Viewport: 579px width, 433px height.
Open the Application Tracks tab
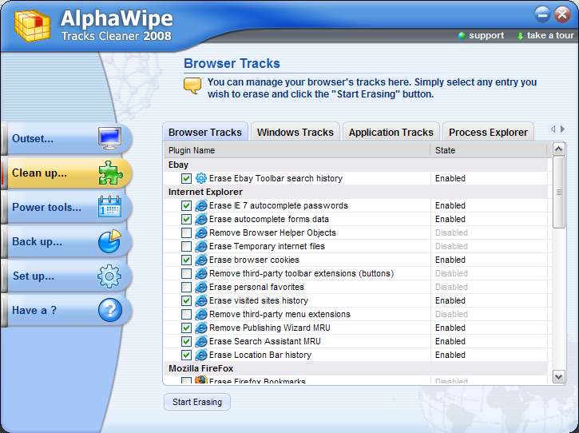tap(391, 133)
